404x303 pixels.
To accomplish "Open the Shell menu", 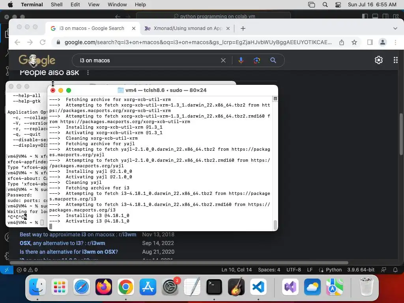I will [x=56, y=4].
